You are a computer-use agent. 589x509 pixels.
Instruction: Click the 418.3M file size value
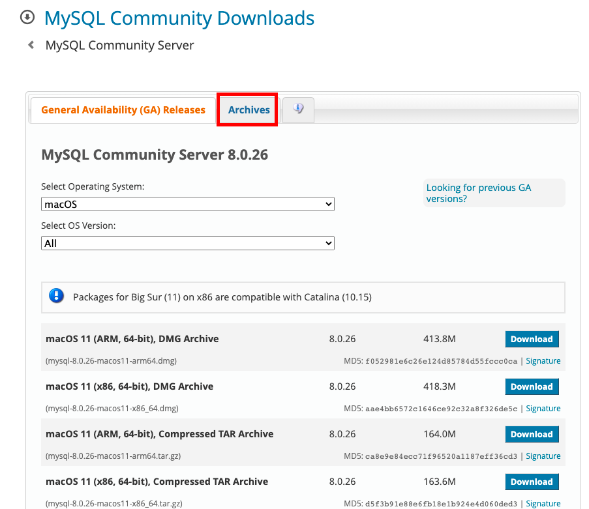pos(439,386)
